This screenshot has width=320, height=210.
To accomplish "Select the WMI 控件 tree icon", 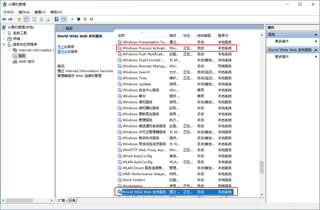I will [x=15, y=62].
